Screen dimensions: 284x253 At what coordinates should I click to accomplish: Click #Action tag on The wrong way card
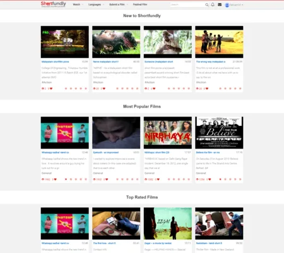click(x=201, y=82)
